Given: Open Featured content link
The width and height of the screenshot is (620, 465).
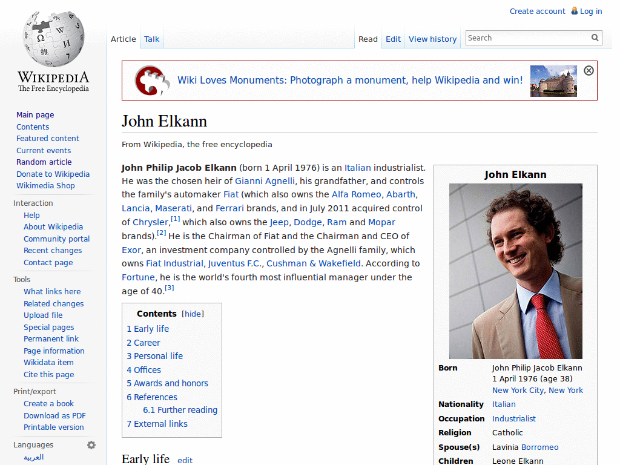Looking at the screenshot, I should pos(48,139).
